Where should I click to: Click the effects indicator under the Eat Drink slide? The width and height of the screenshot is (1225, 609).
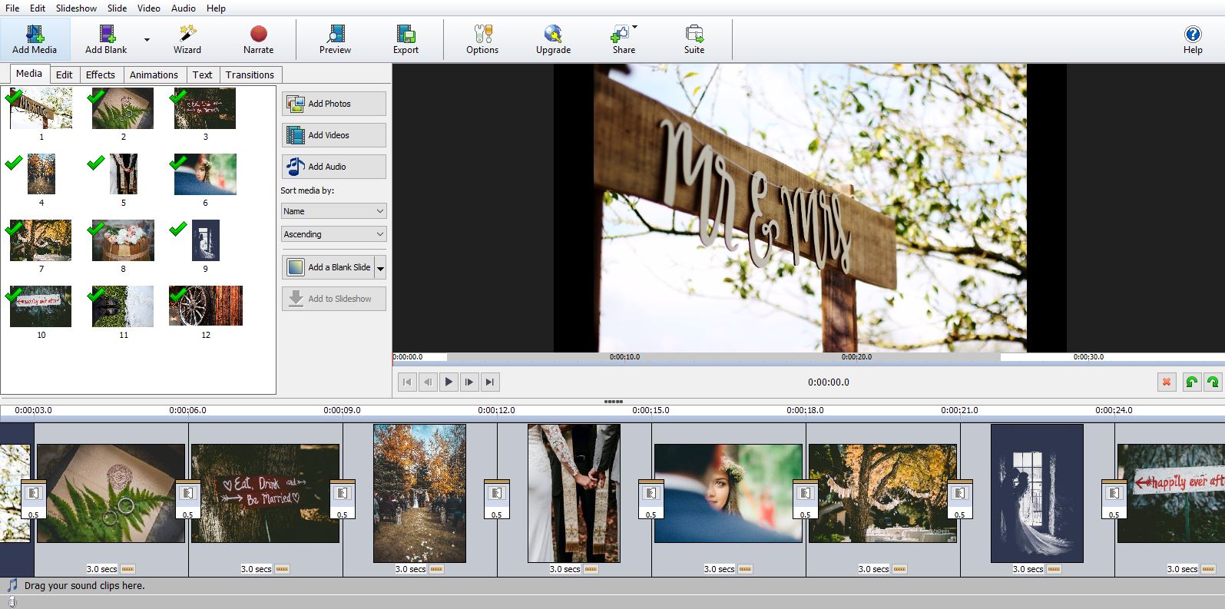(283, 569)
